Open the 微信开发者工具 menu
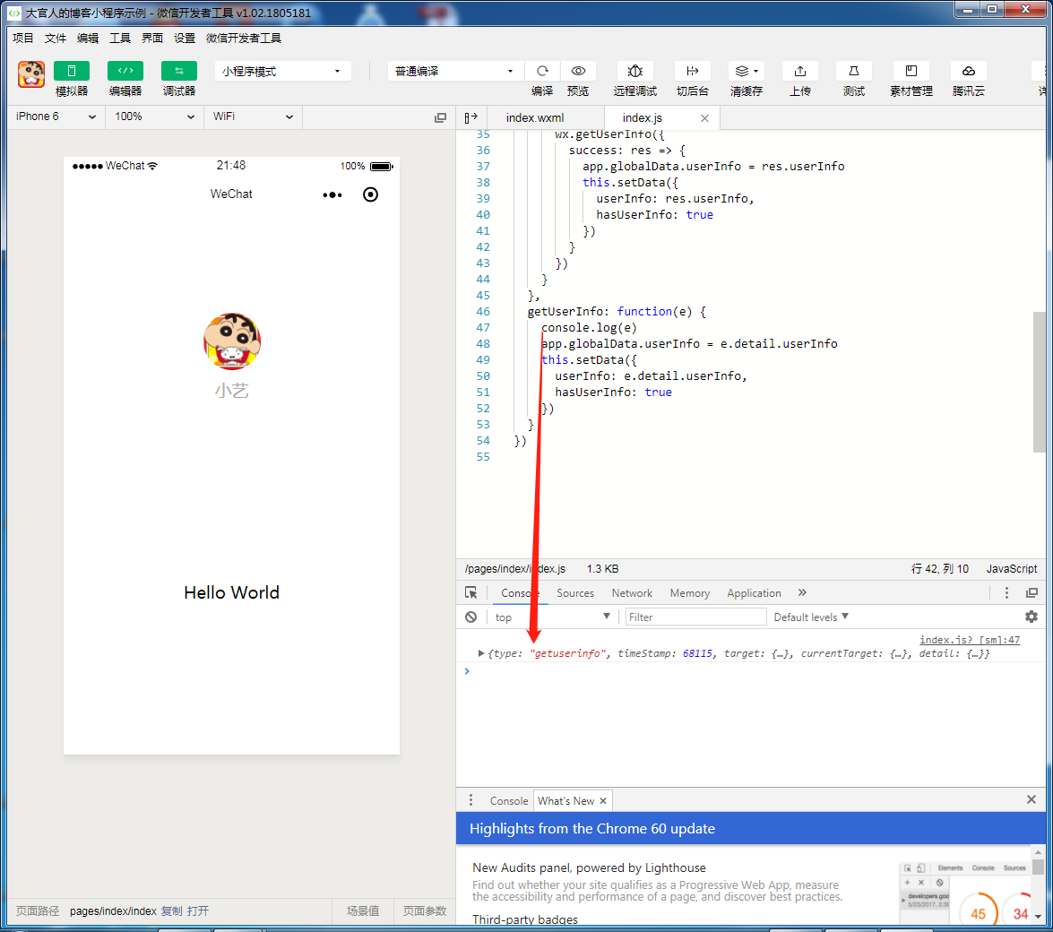The width and height of the screenshot is (1053, 932). [243, 39]
